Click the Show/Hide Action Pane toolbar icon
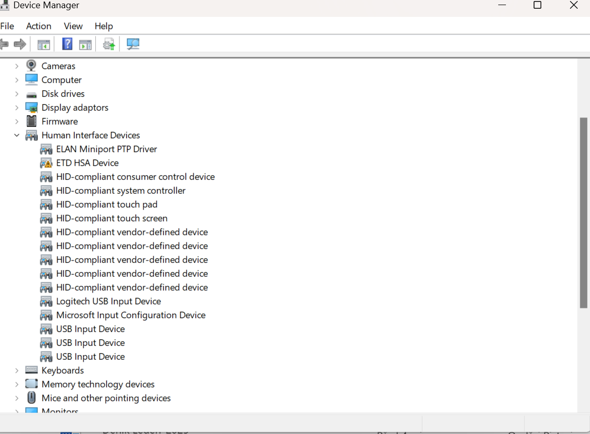The image size is (590, 434). (x=85, y=45)
